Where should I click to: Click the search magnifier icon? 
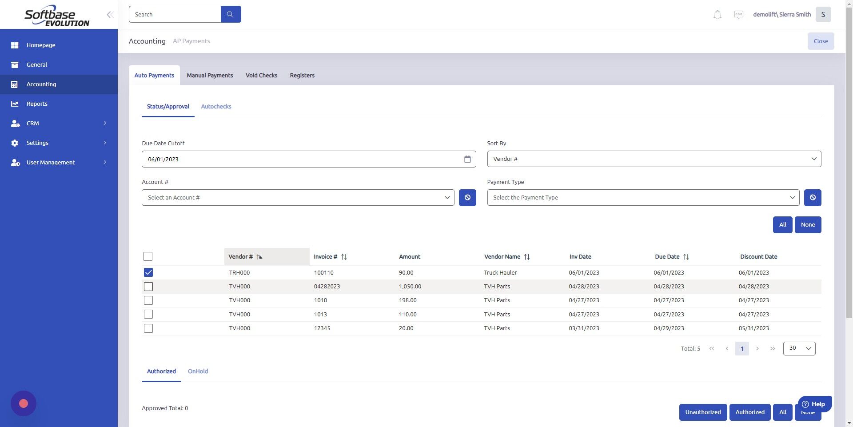pyautogui.click(x=230, y=14)
